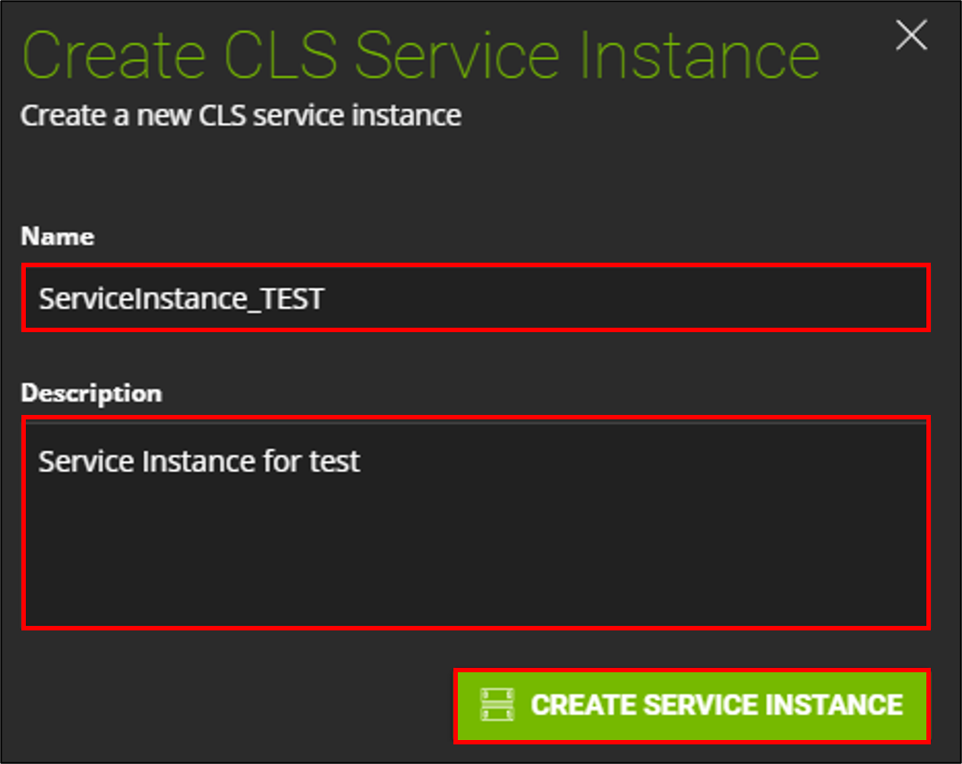Dismiss the dialog with the X icon
Image resolution: width=962 pixels, height=764 pixels.
pyautogui.click(x=911, y=35)
